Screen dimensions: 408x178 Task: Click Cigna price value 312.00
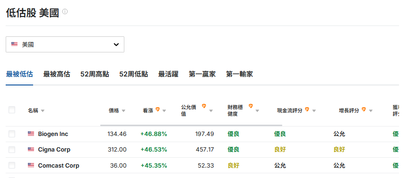click(117, 150)
